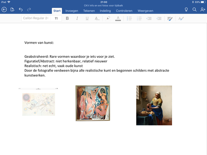Increase paragraph indent
The image size is (207, 155).
pos(159,18)
